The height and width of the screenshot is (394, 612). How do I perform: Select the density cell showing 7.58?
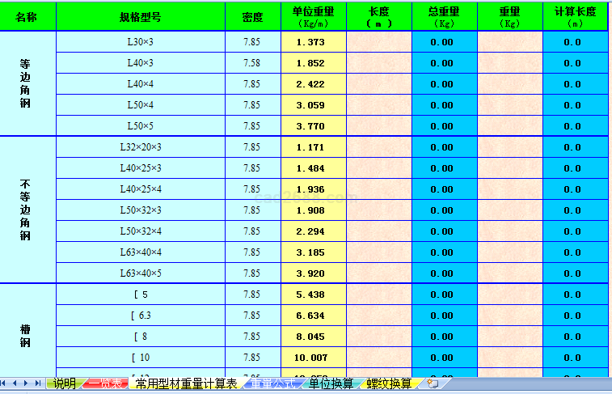[x=251, y=63]
